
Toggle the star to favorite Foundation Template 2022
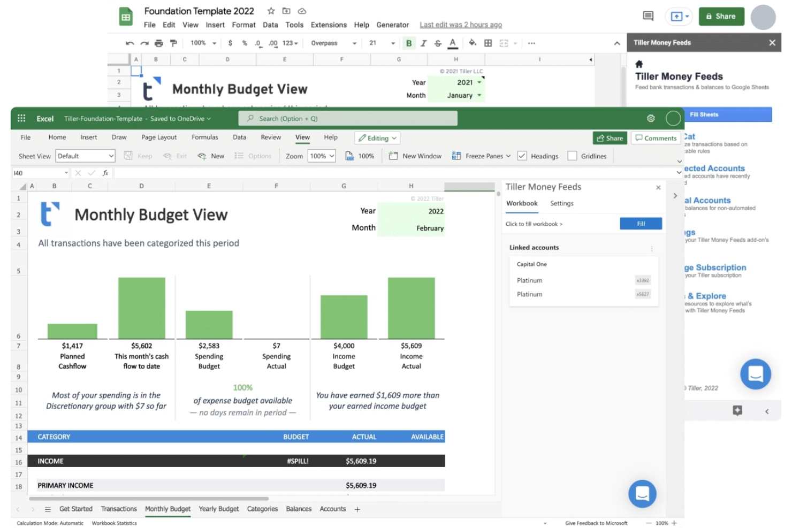pos(271,11)
